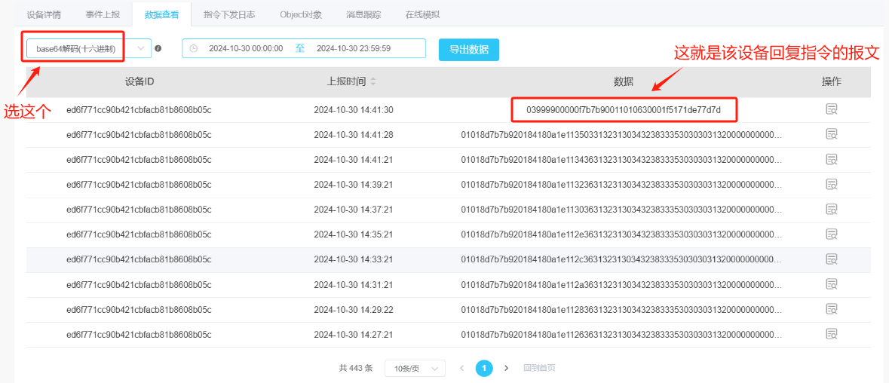Sort by 上报时间 column arrows

tap(372, 81)
